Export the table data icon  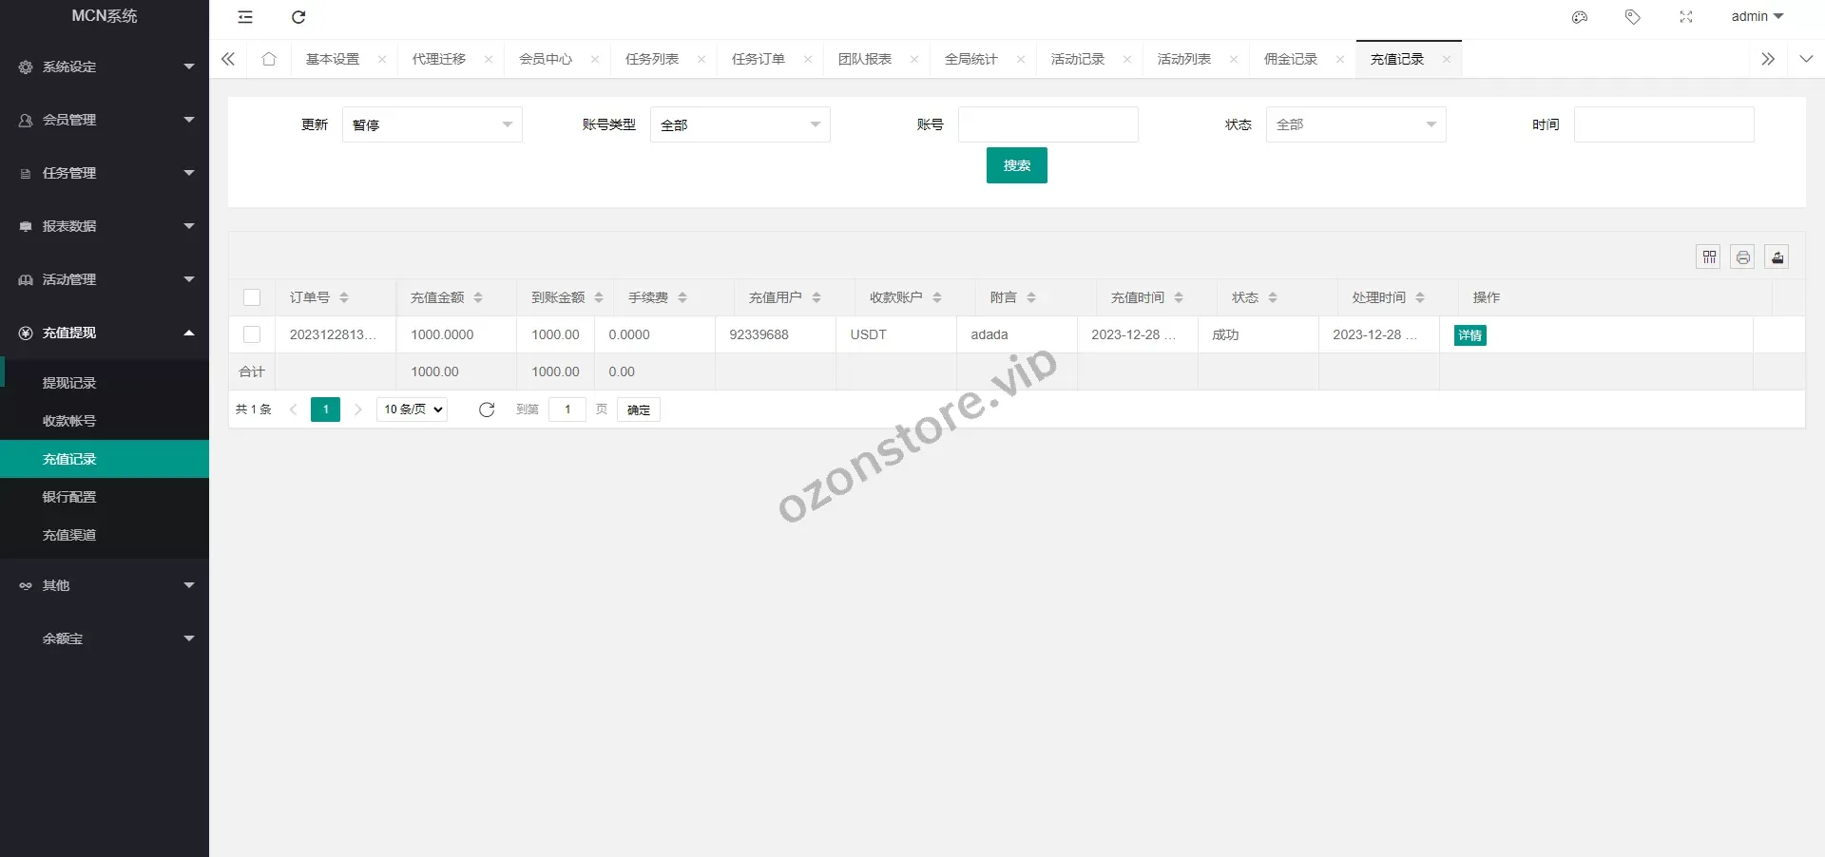click(x=1777, y=257)
